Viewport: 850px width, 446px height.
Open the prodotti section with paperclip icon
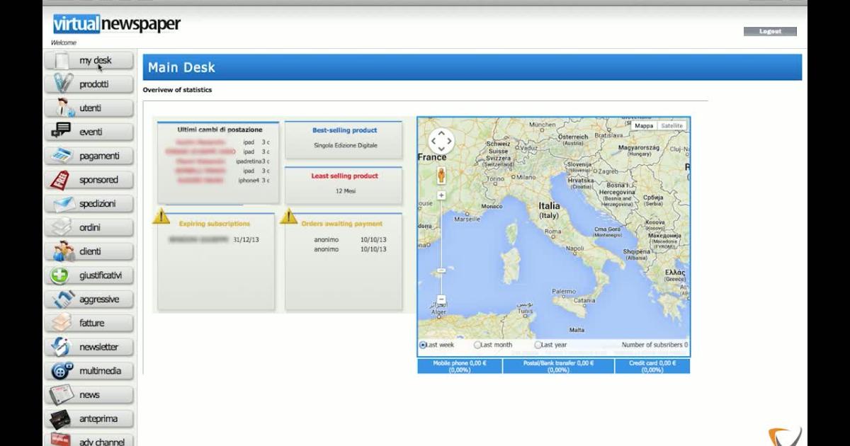63,84
